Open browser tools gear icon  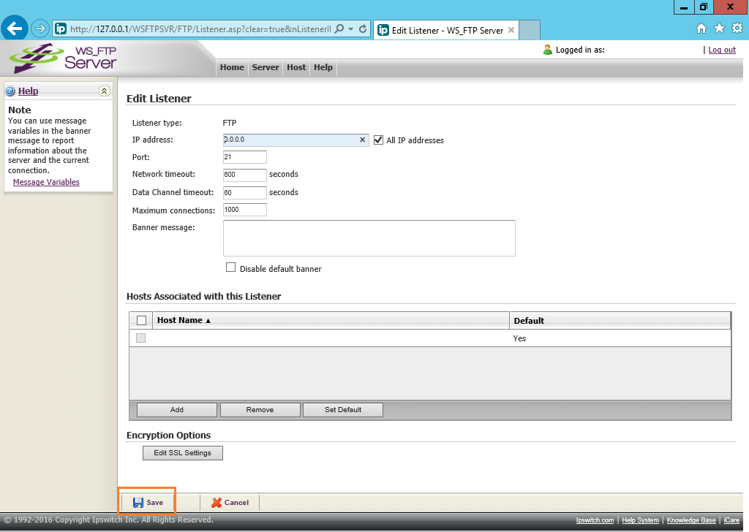pos(737,28)
